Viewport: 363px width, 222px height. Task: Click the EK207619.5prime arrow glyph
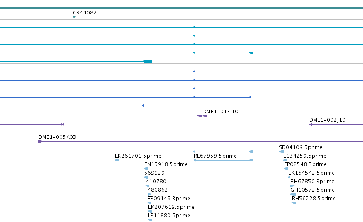click(x=150, y=211)
